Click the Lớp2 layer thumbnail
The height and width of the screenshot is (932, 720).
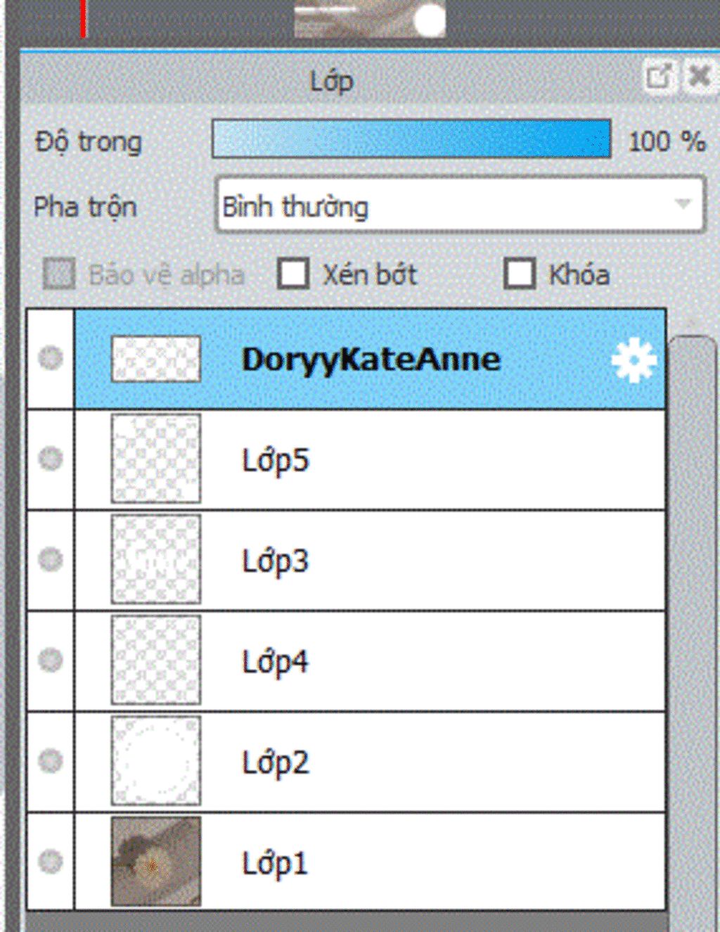point(156,760)
